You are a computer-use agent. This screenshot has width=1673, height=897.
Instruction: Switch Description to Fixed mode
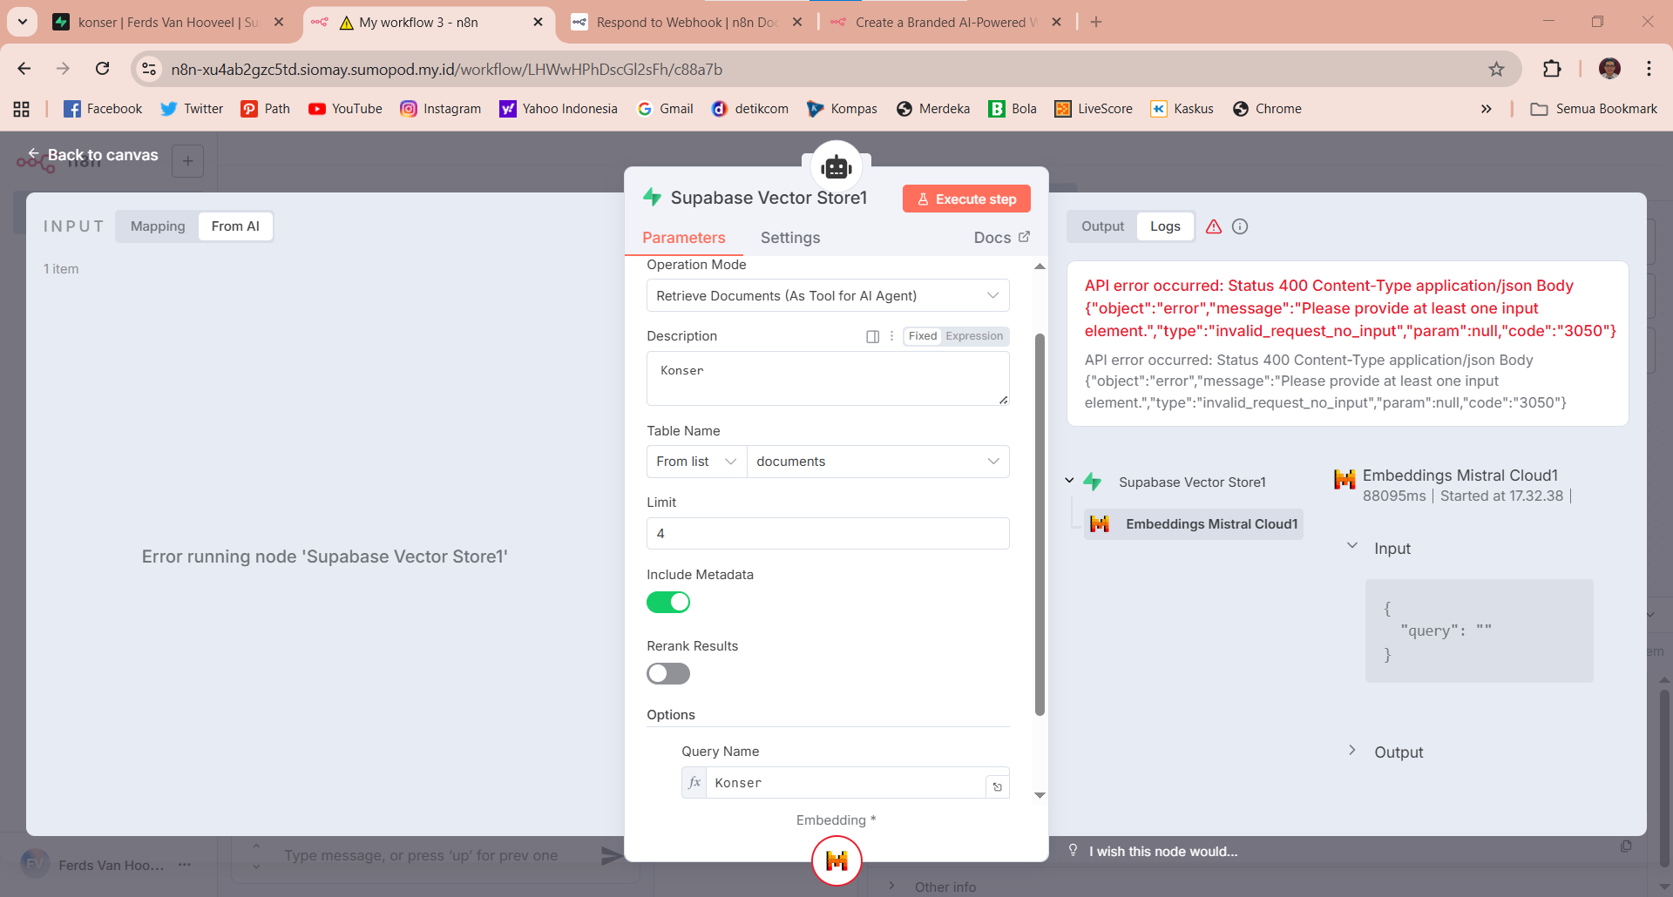[x=923, y=336]
